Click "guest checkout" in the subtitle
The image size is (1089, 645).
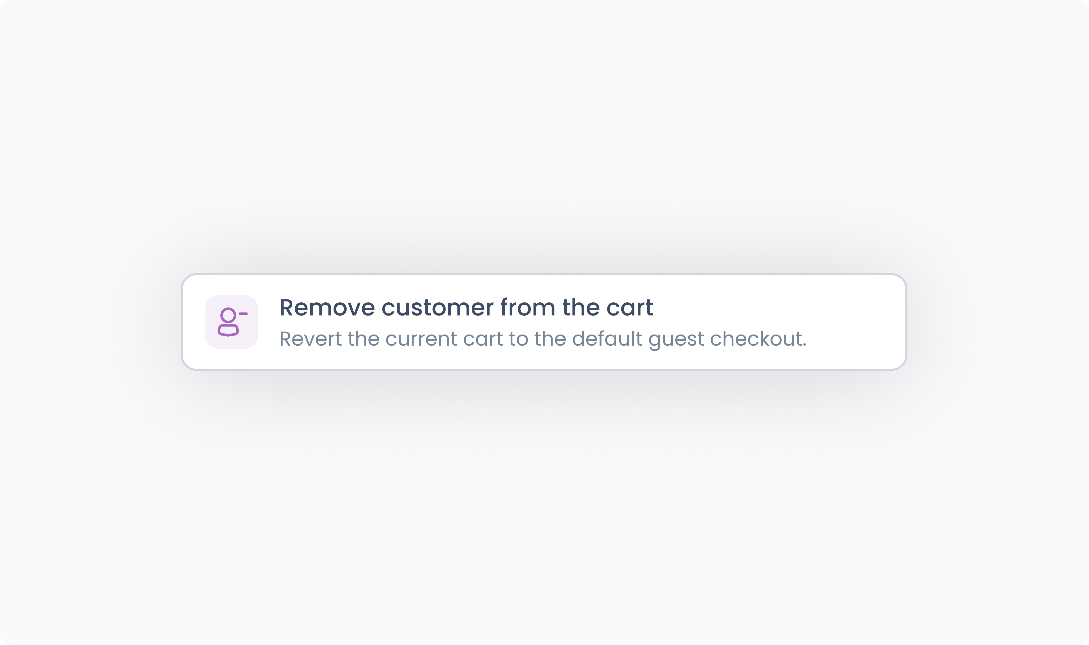pyautogui.click(x=727, y=339)
